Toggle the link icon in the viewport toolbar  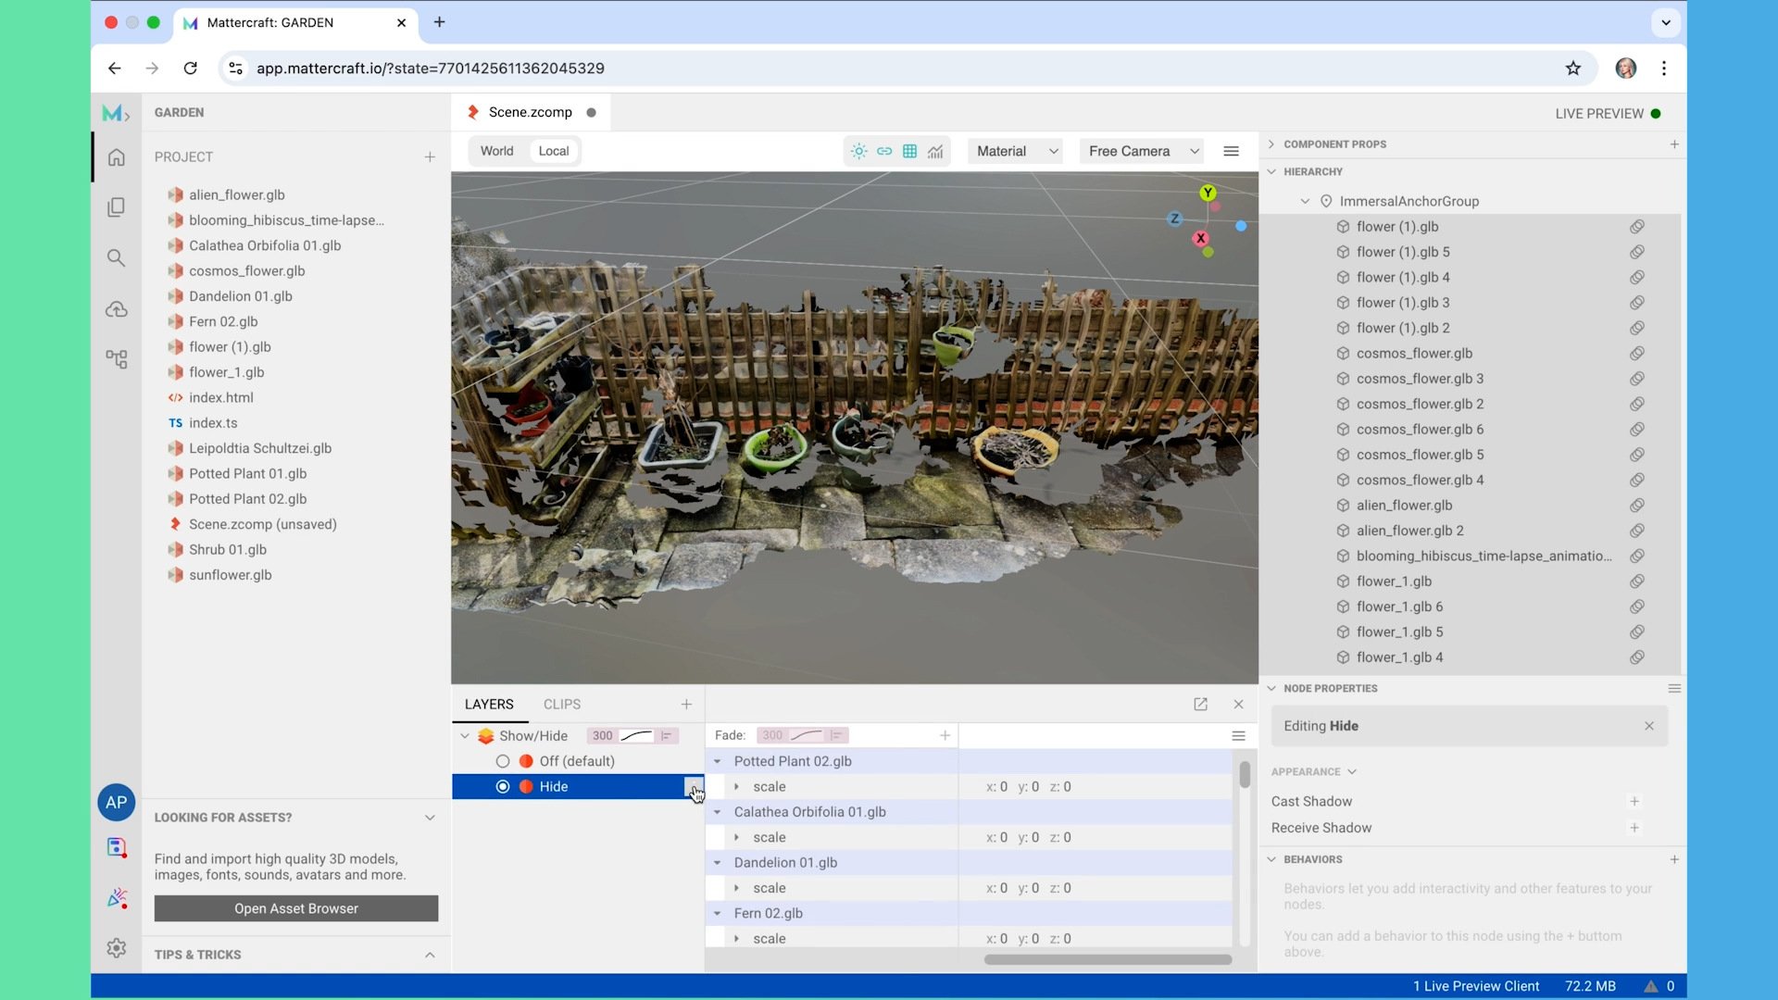coord(884,151)
